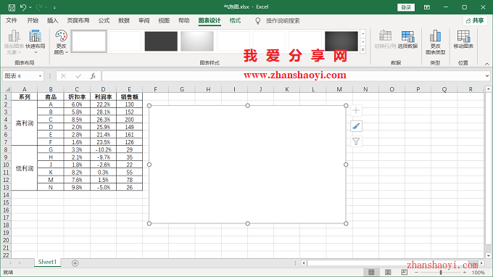493x277 pixels.
Task: Add a new sheet with plus icon
Action: point(75,263)
